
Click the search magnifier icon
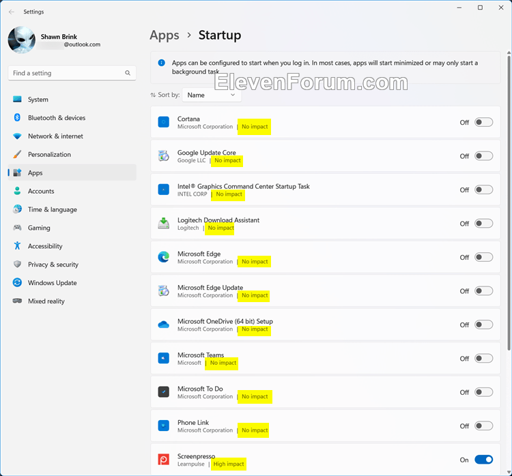[x=128, y=73]
